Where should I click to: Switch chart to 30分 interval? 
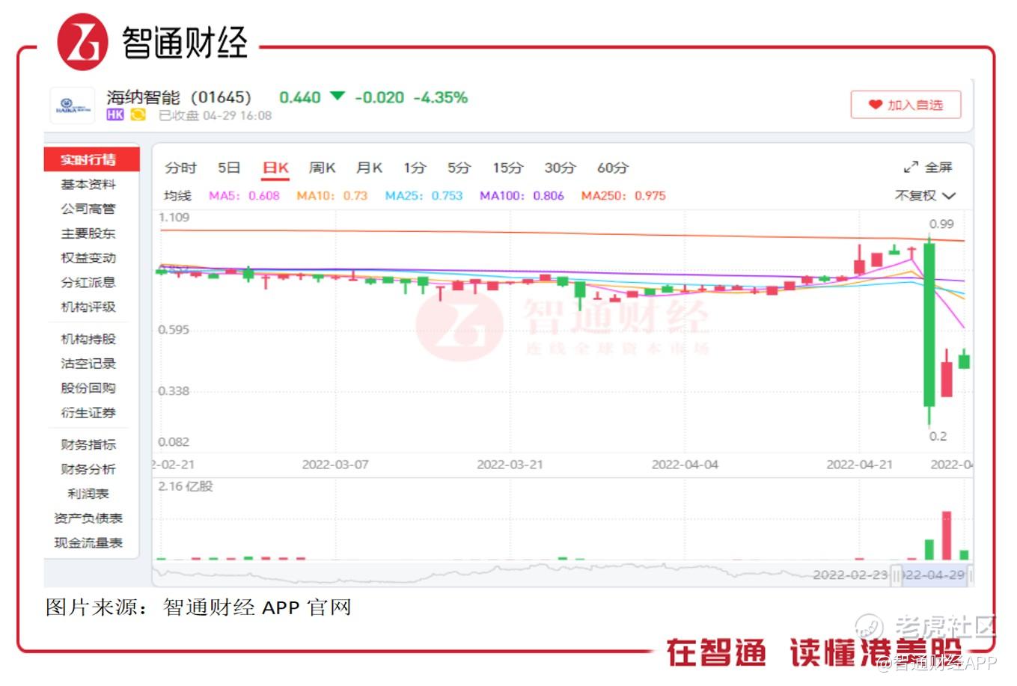tap(560, 168)
